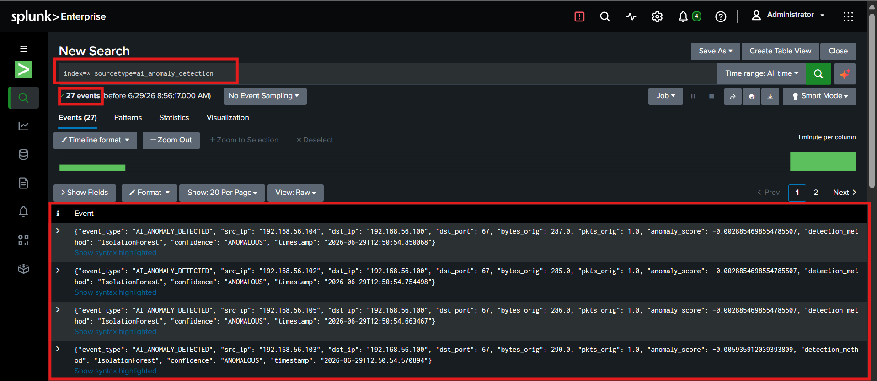Click the AI assistant sparkle icon

click(x=845, y=73)
